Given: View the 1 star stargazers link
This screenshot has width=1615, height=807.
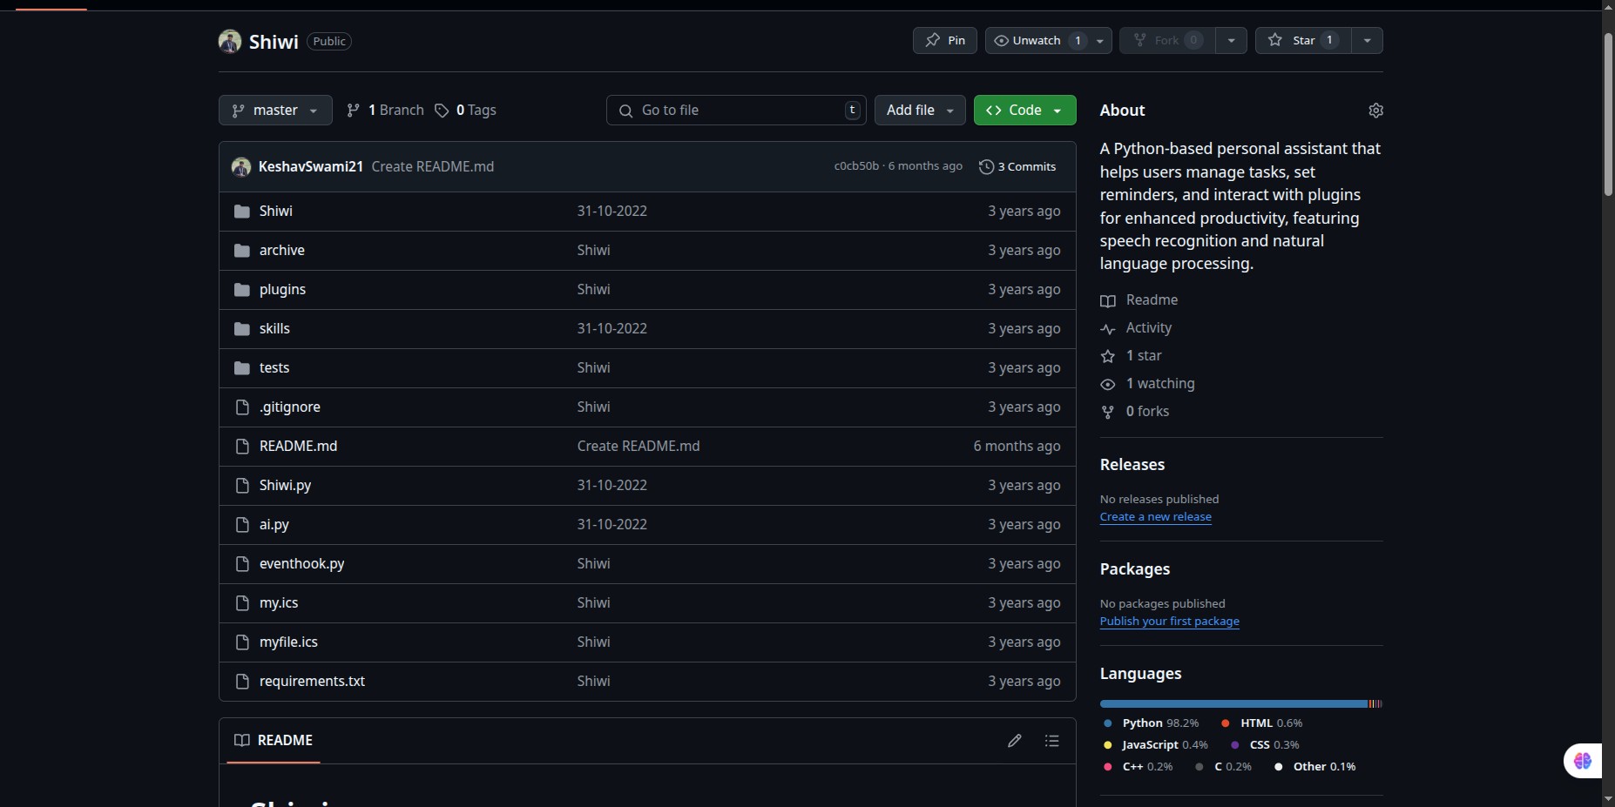Looking at the screenshot, I should point(1131,355).
